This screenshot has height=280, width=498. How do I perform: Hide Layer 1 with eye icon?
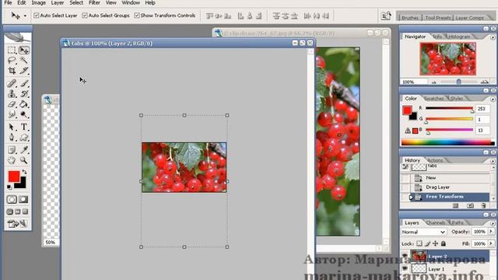point(405,268)
